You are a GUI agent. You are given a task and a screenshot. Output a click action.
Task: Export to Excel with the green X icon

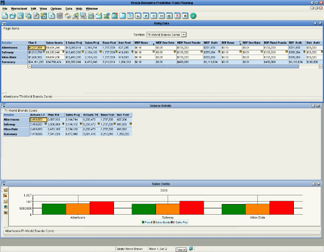pos(106,16)
